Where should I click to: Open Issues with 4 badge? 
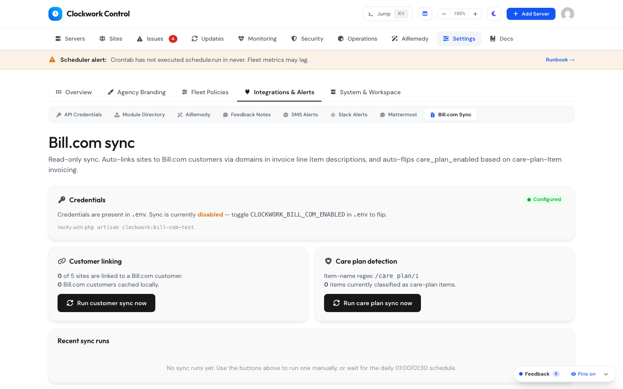[x=157, y=38]
